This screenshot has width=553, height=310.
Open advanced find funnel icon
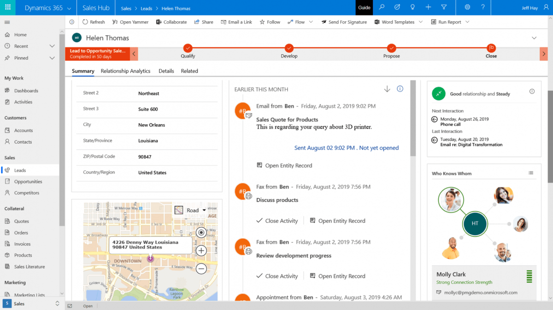click(x=444, y=7)
